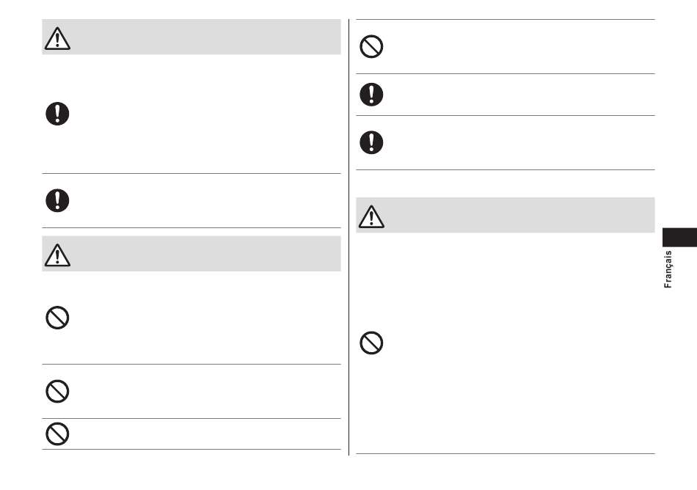Image resolution: width=697 pixels, height=490 pixels.
Task: Click the exclamation circle directly under the first warning banner
Action: (x=57, y=114)
